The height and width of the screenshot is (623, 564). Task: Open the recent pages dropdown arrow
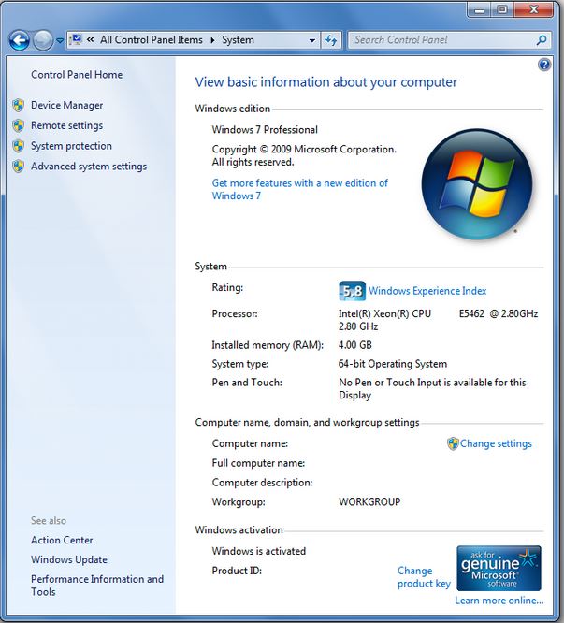pos(60,40)
